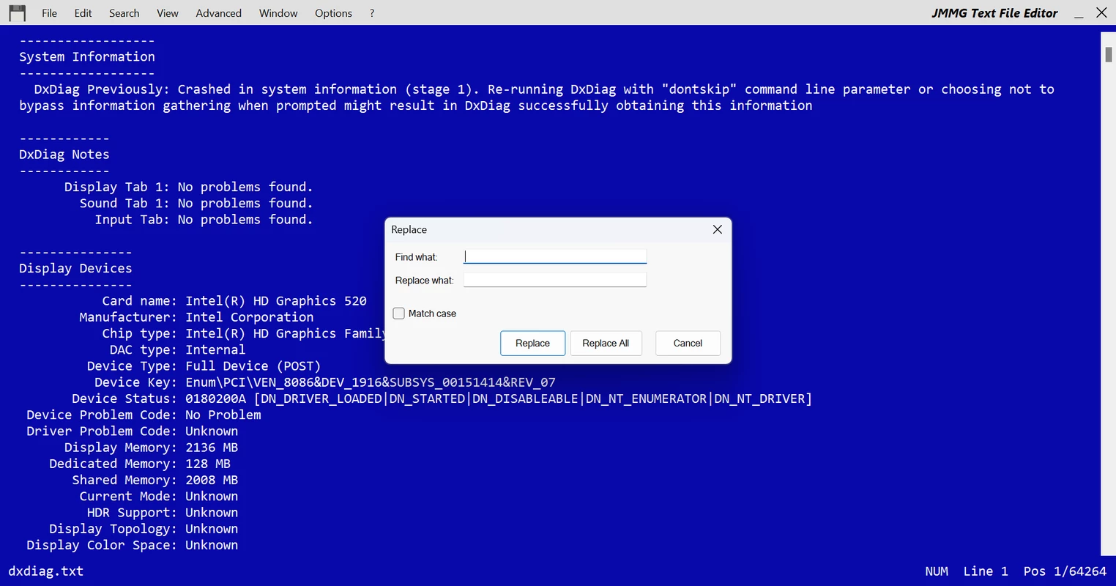This screenshot has height=586, width=1116.
Task: Click the vertical scrollbar thumb
Action: (x=1109, y=54)
